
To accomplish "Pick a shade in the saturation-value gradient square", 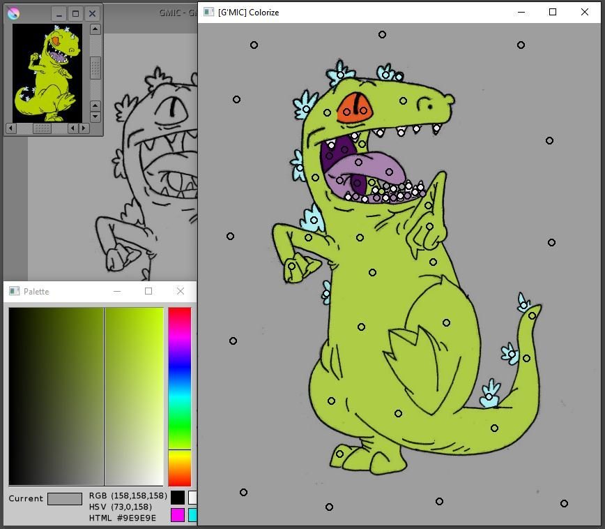I will click(86, 396).
